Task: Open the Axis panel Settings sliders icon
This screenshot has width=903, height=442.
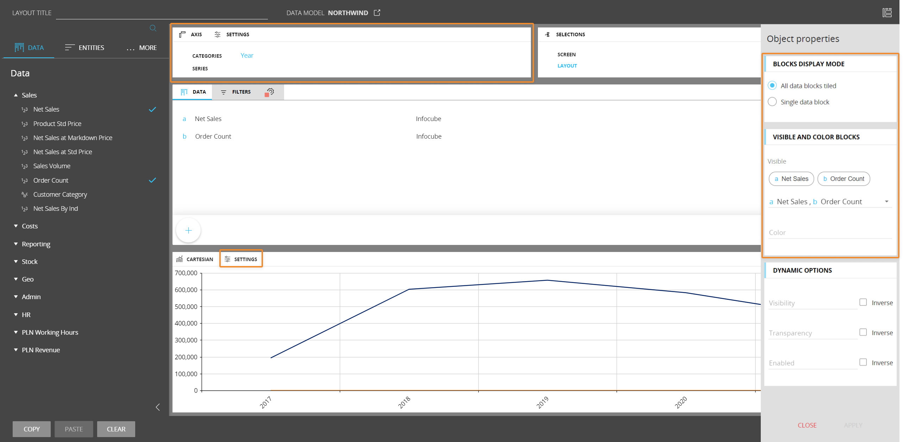Action: click(218, 34)
